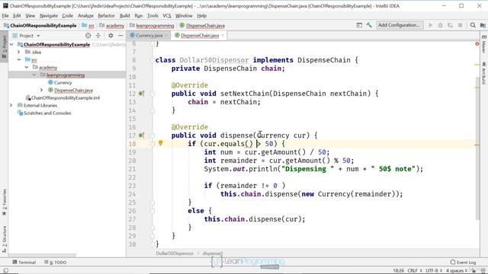
Task: Click the override gutter icon on line 12
Action: tap(141, 94)
